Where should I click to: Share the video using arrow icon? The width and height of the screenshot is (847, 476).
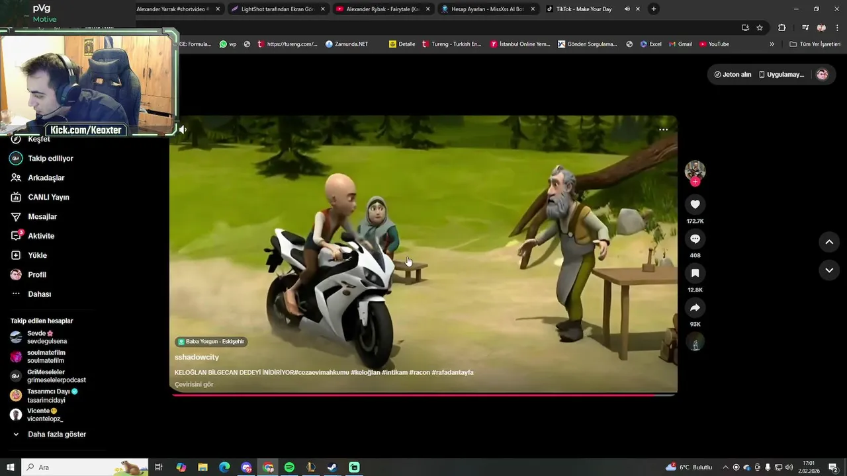695,307
